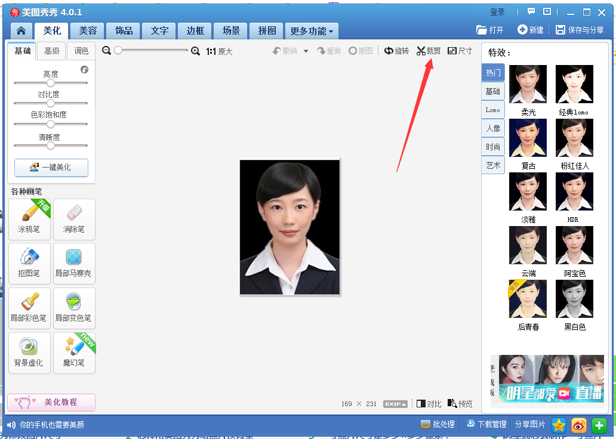Select the 人像 portrait effects category
The height and width of the screenshot is (439, 616).
tap(493, 128)
